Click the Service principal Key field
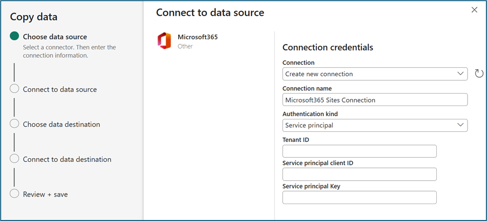The width and height of the screenshot is (487, 221). point(359,198)
